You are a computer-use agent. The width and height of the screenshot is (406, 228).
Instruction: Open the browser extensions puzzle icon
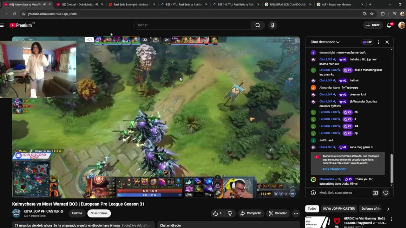(x=383, y=14)
